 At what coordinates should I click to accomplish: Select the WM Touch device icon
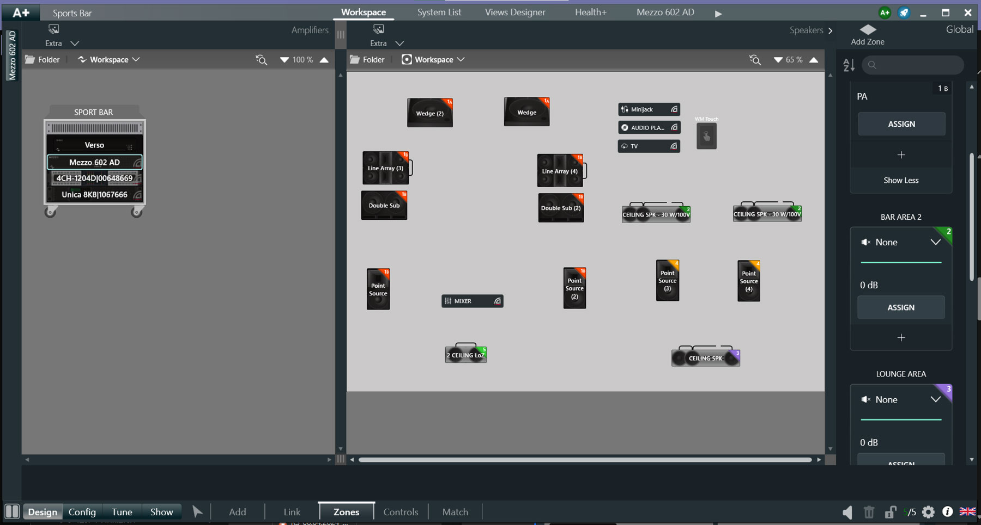(706, 136)
